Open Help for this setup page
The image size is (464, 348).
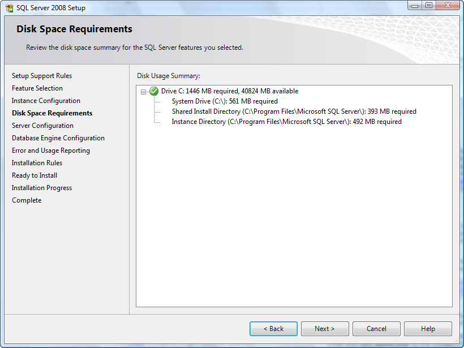(x=428, y=329)
